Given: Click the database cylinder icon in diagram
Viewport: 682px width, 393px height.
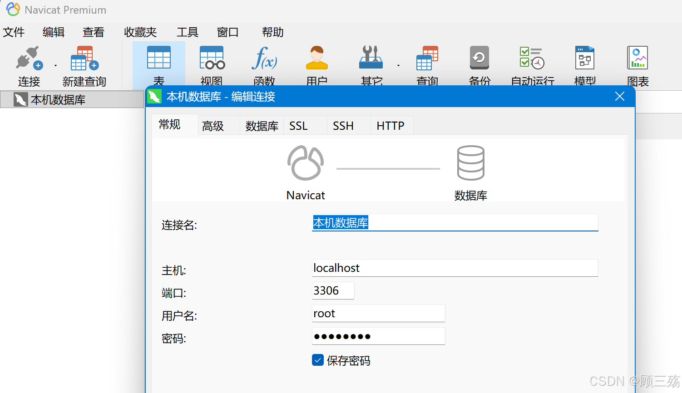Looking at the screenshot, I should click(470, 163).
